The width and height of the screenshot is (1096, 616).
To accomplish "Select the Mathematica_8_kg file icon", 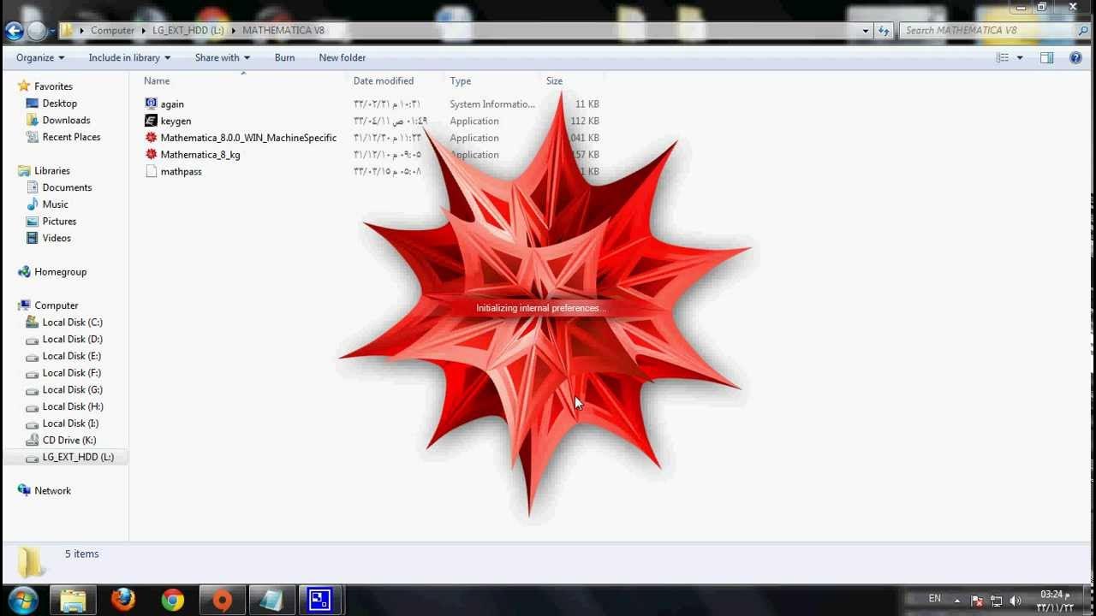I will [152, 155].
